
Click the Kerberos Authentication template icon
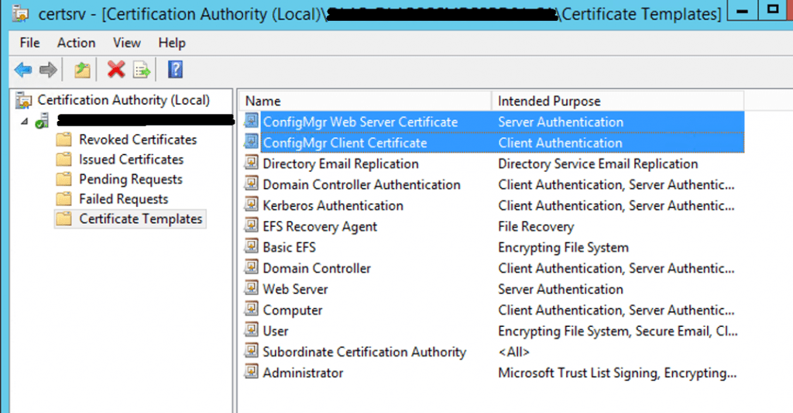click(x=252, y=204)
